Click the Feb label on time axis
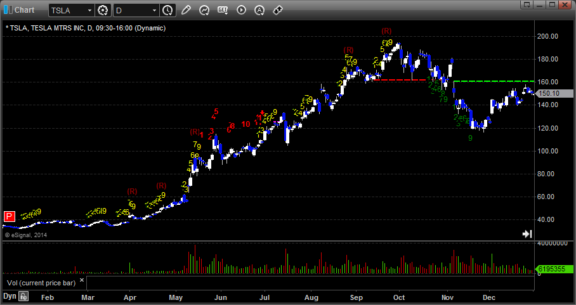 tap(48, 297)
